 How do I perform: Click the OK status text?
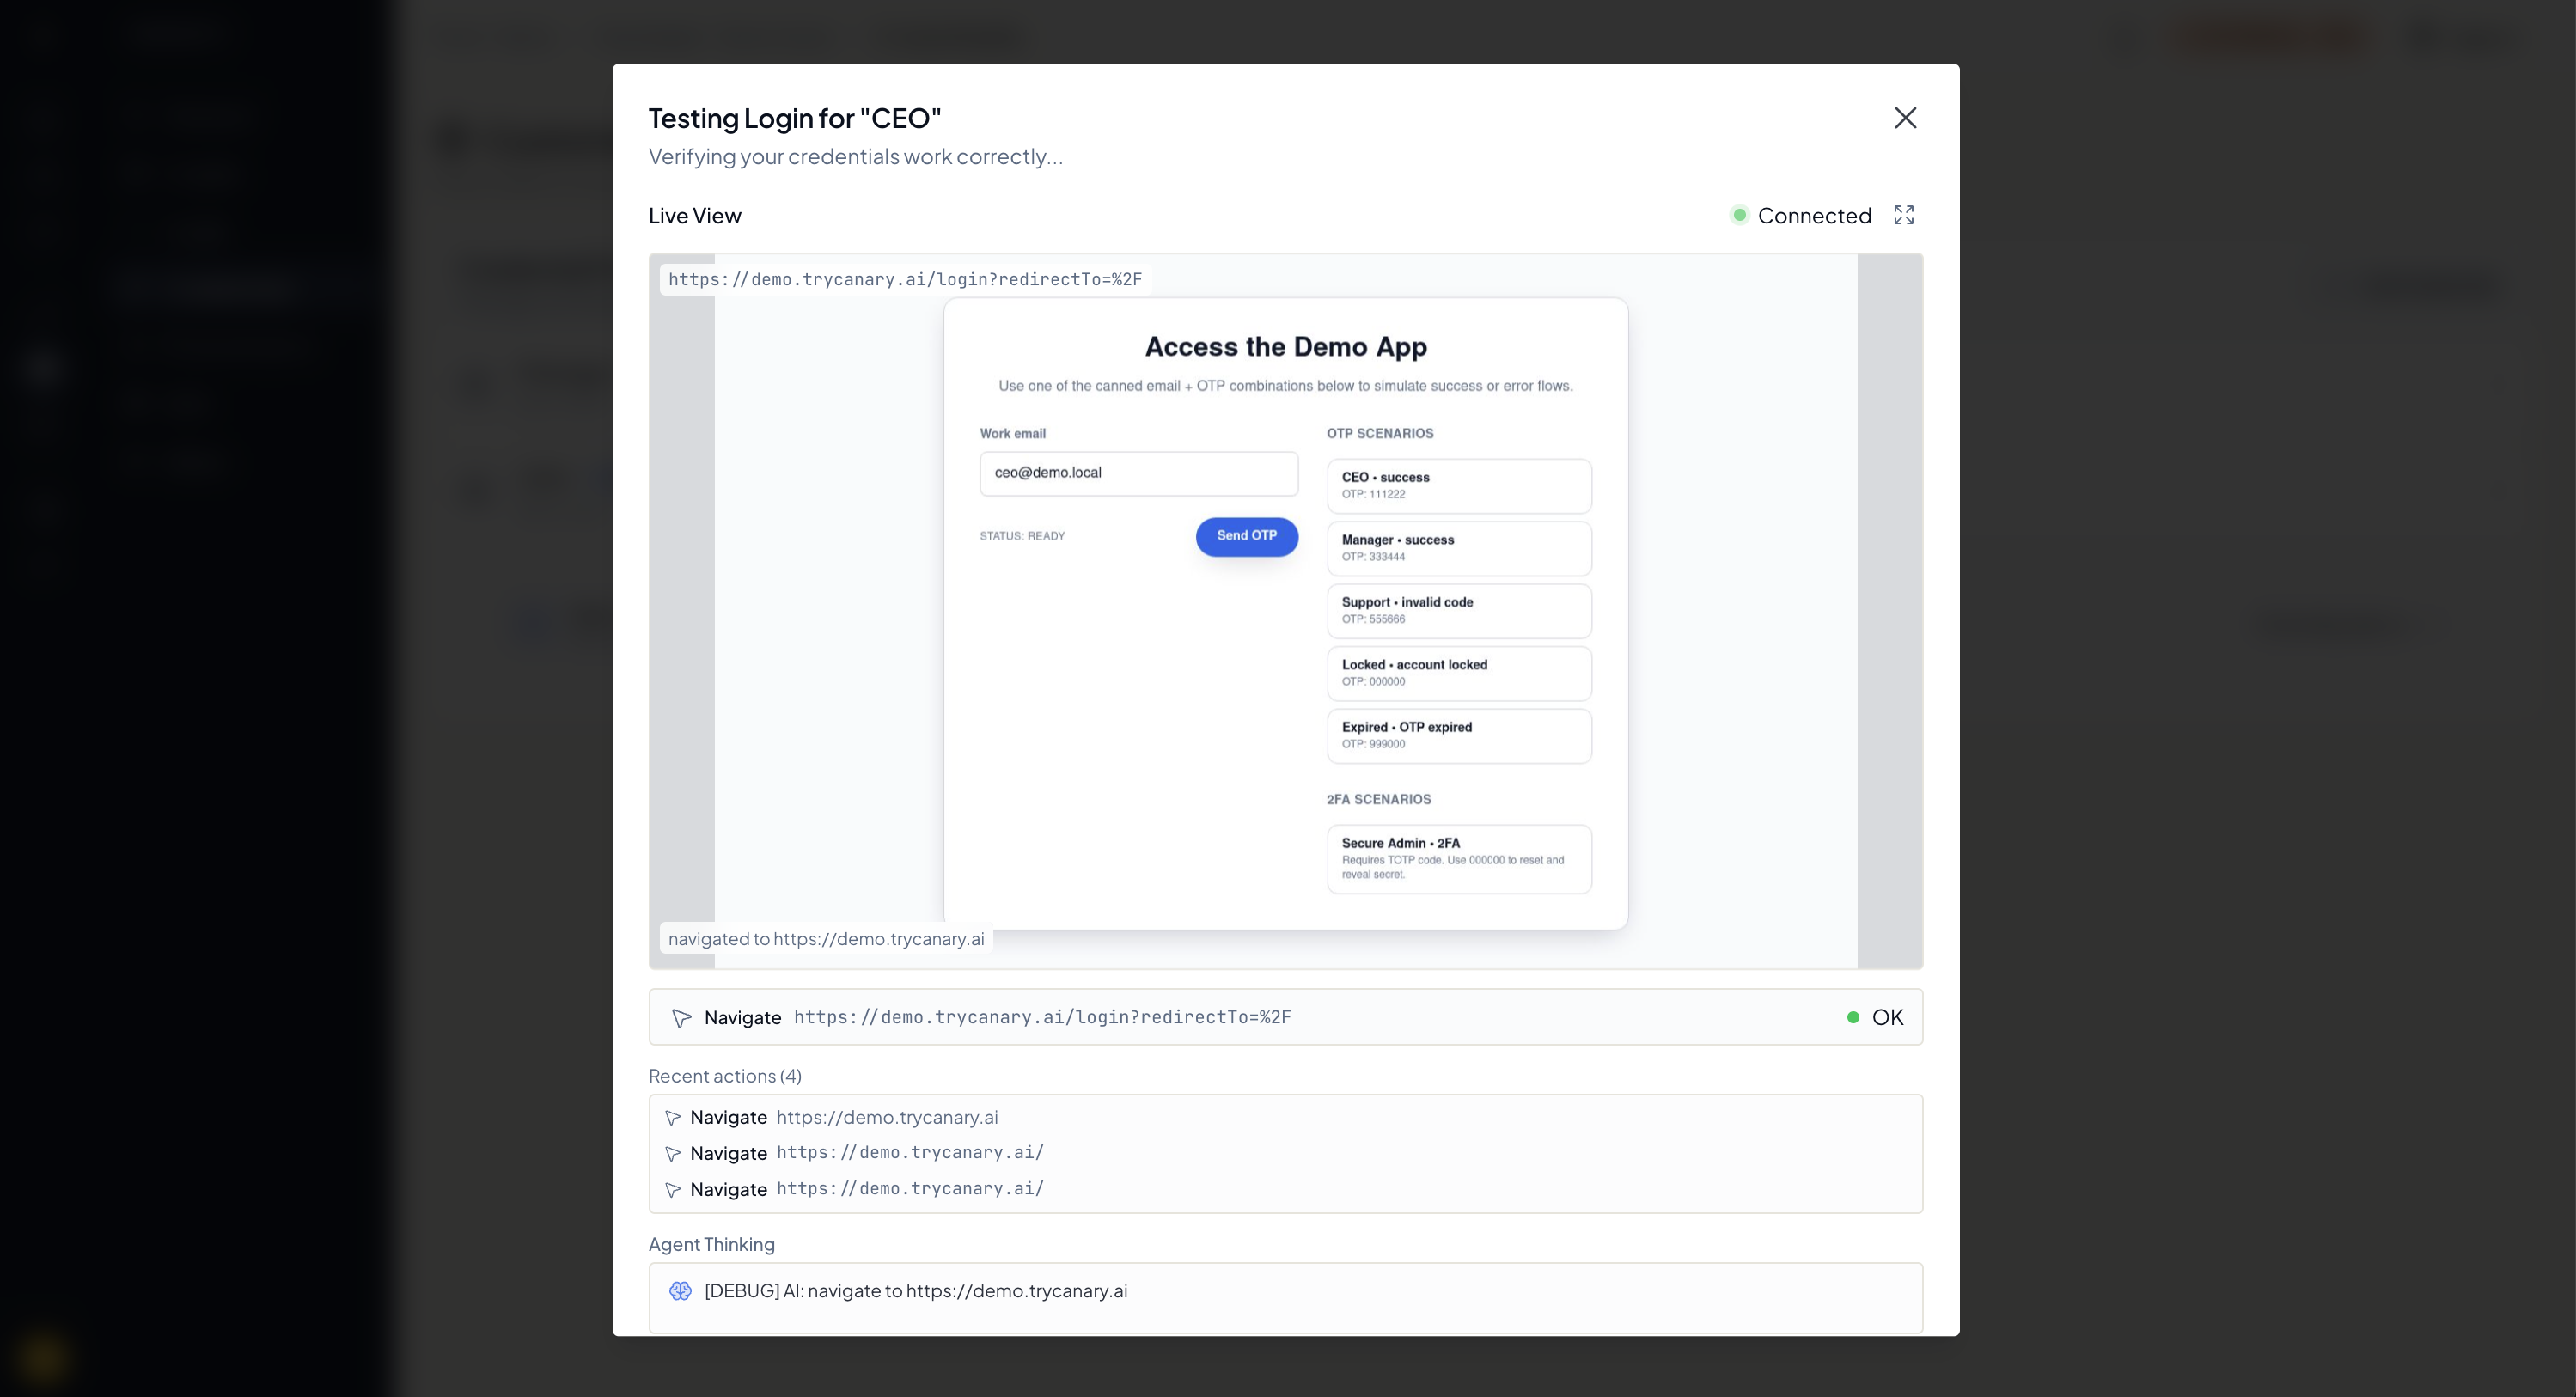point(1887,1017)
